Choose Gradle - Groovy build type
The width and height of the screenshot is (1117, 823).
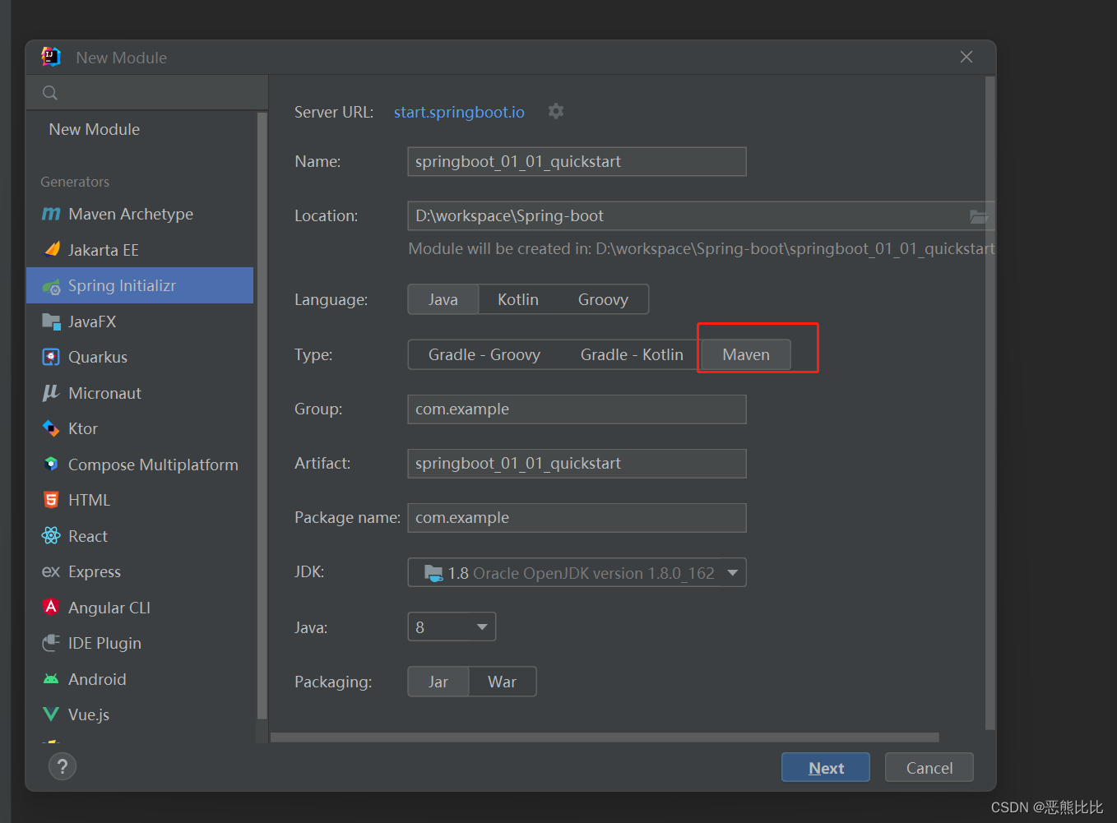pos(484,354)
